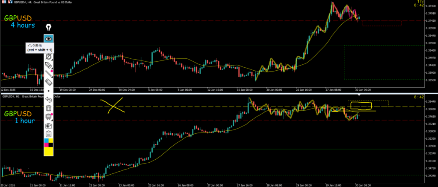Click the pen size dot indicator

(x=49, y=91)
